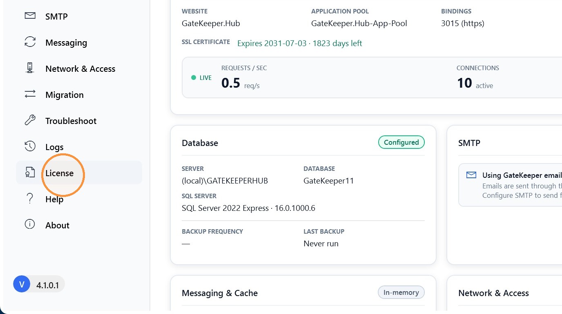The image size is (562, 314).
Task: Click the GateKeeper11 database name
Action: [329, 181]
